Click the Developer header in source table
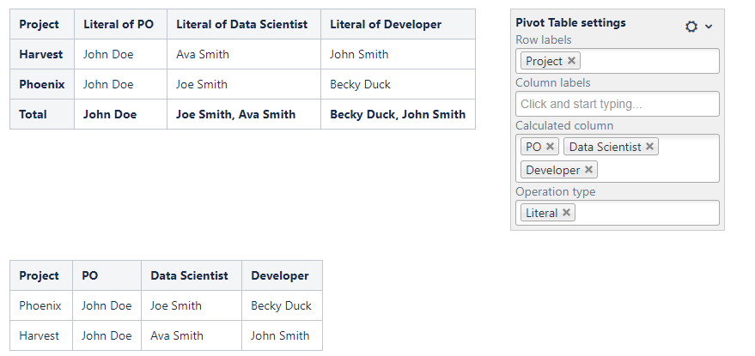The width and height of the screenshot is (755, 356). (280, 275)
